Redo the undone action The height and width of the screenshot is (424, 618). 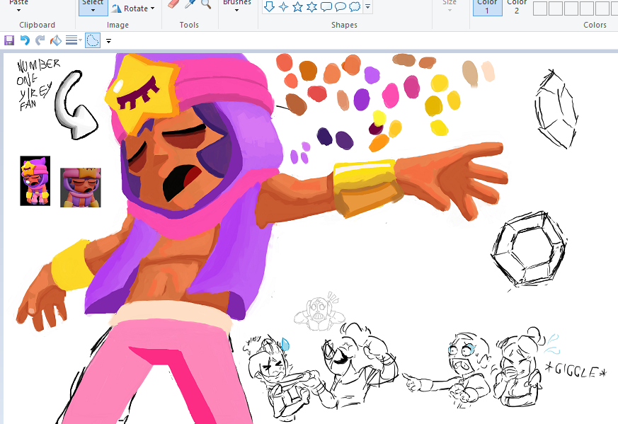(40, 40)
